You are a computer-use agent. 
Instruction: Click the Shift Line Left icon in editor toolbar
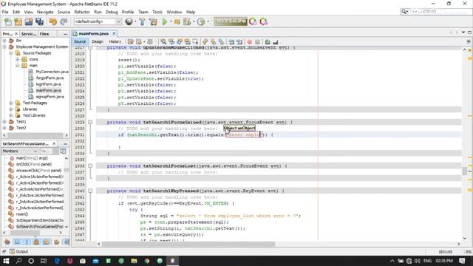click(x=231, y=41)
